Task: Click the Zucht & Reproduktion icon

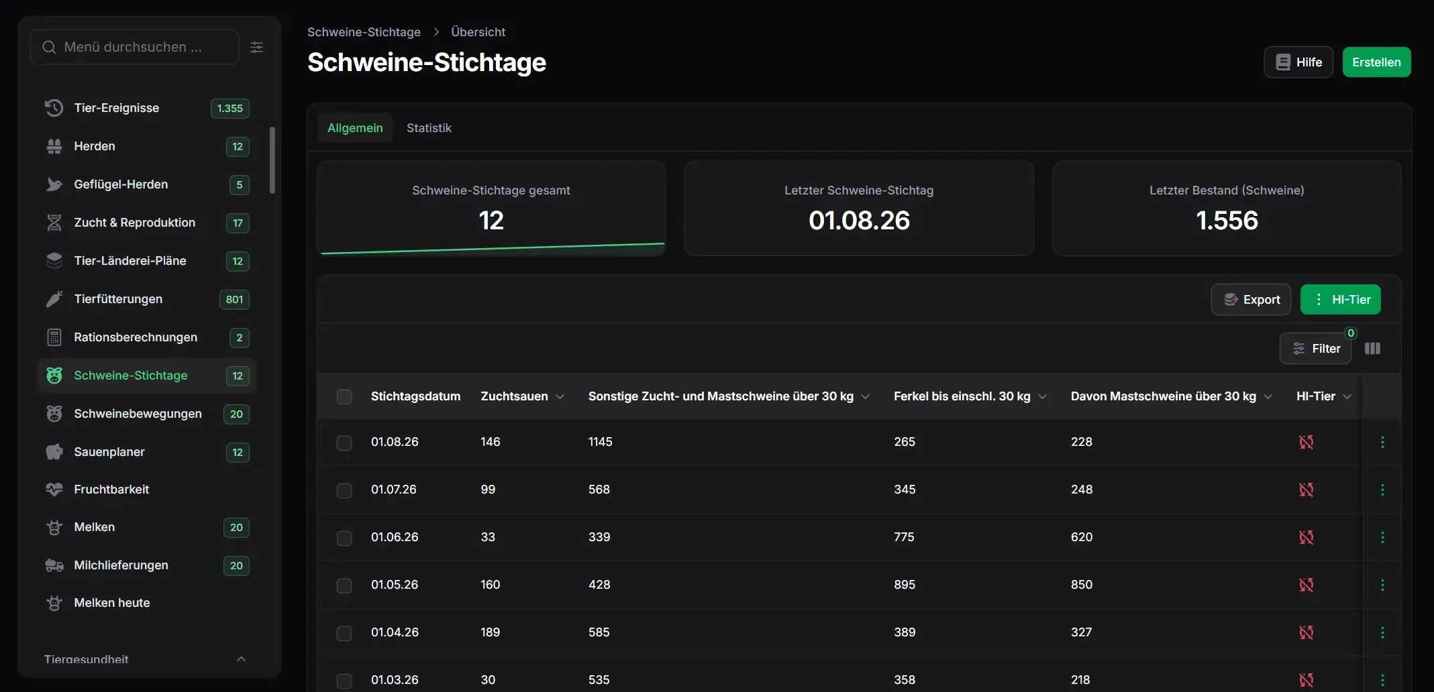Action: tap(54, 223)
